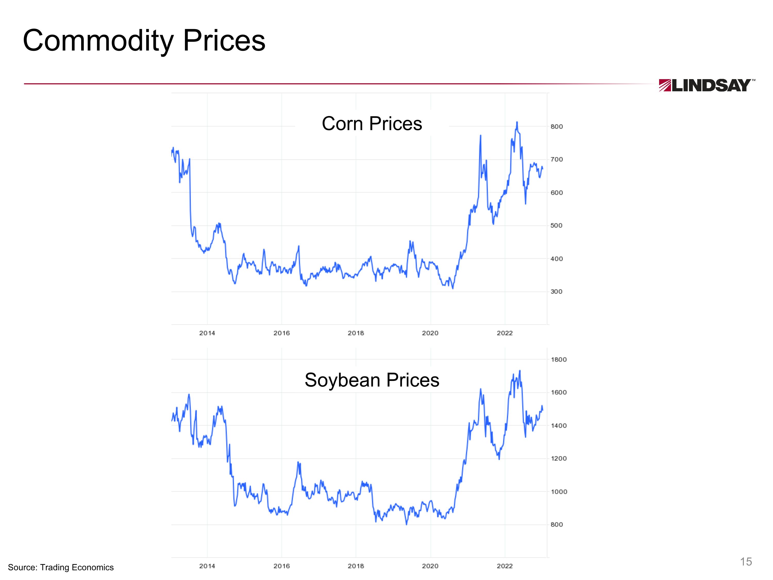
Task: Click the 800 label on corn chart axis
Action: (x=557, y=127)
